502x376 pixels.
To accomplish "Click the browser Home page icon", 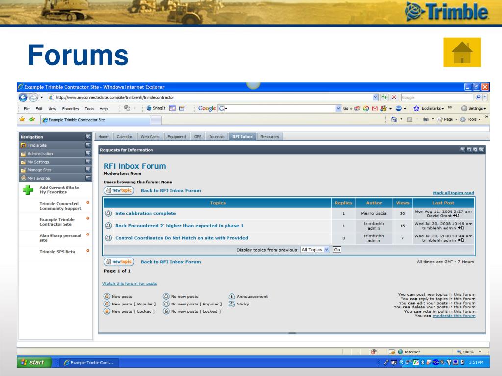I will click(394, 119).
